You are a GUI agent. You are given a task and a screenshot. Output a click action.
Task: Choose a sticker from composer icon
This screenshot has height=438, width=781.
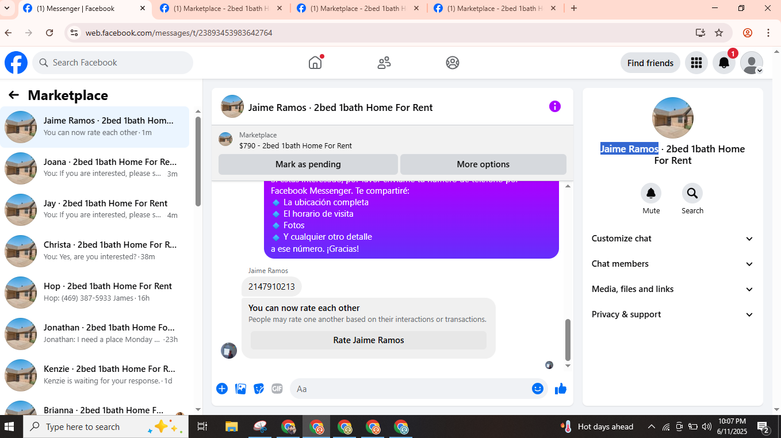pos(259,389)
